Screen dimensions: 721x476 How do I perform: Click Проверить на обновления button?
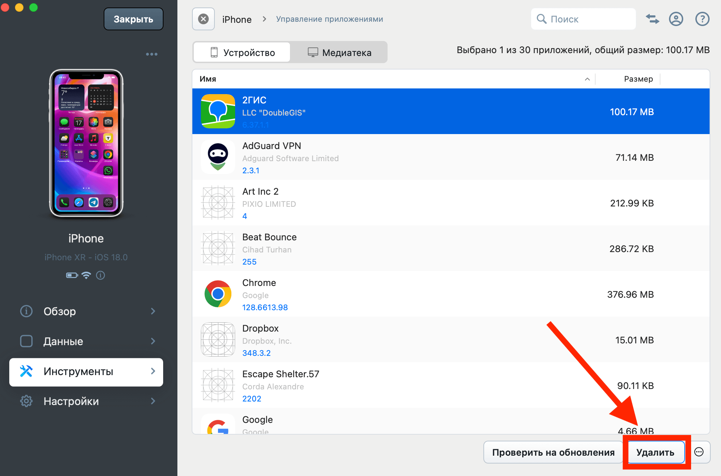tap(553, 452)
